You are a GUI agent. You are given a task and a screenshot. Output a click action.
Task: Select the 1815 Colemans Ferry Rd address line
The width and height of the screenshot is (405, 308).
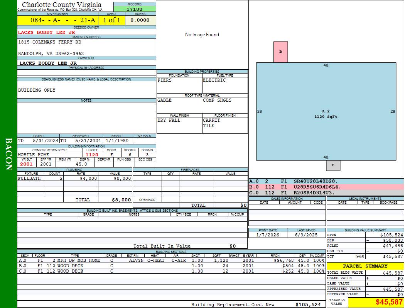point(50,42)
